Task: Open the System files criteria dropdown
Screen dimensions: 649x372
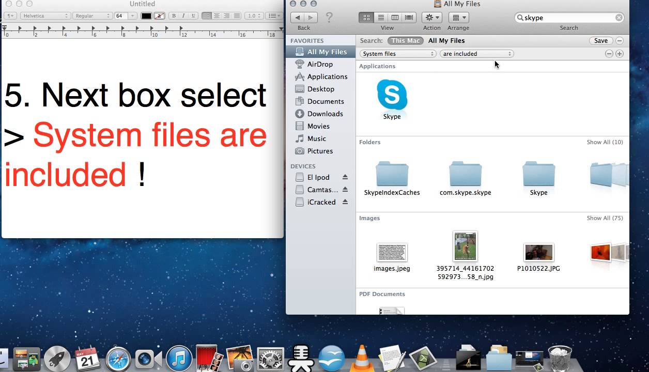Action: 398,54
